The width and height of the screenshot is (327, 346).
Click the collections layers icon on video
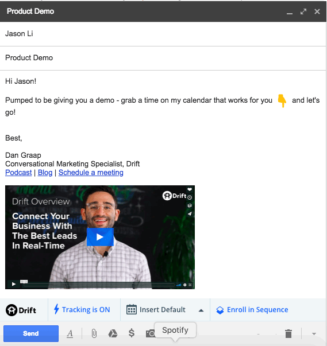coord(190,205)
